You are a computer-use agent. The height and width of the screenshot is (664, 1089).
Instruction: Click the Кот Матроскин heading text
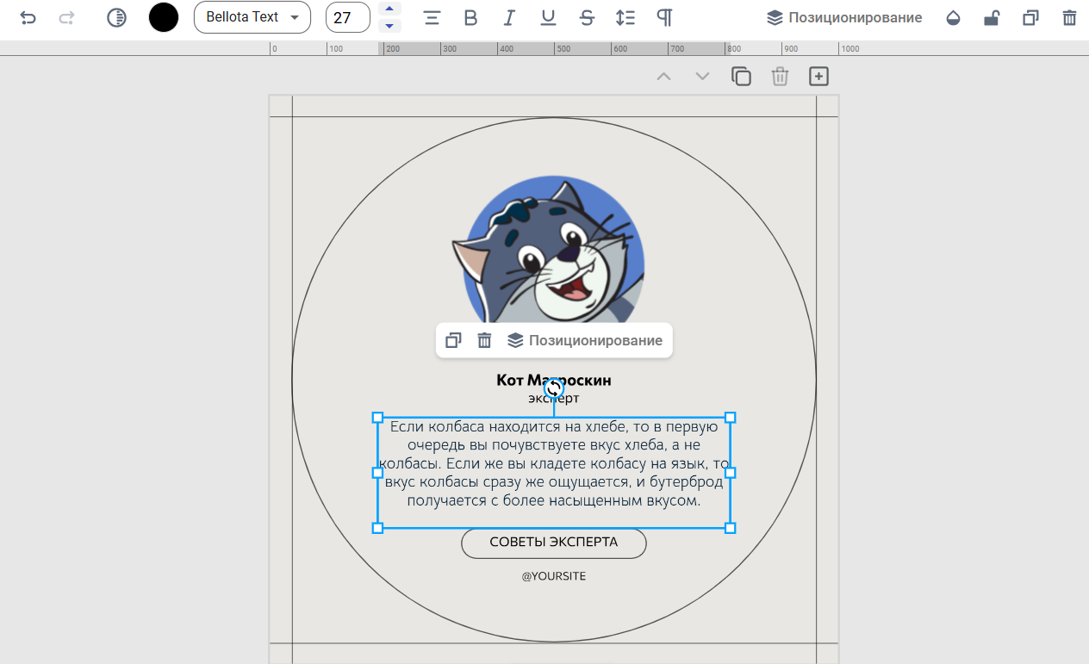click(554, 380)
